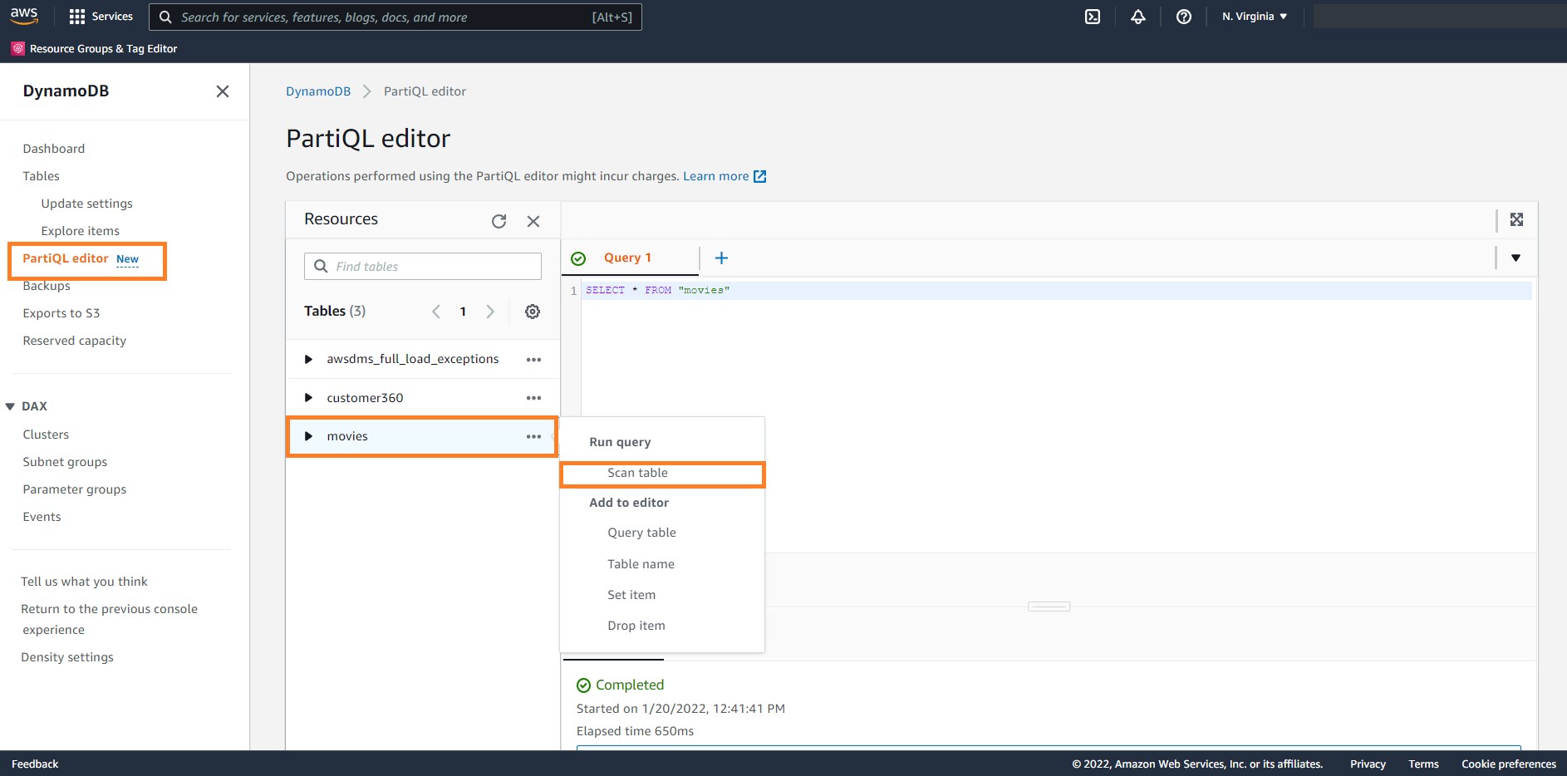
Task: Select the Query 1 tab
Action: tap(628, 258)
